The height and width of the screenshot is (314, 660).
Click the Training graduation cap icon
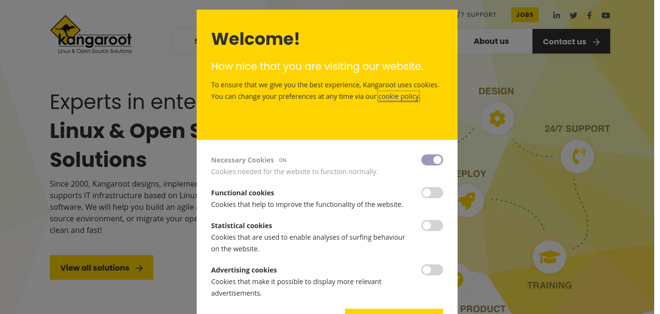pos(549,257)
